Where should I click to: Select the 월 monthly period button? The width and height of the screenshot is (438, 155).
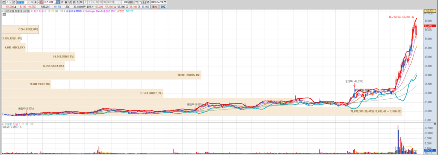66,2
